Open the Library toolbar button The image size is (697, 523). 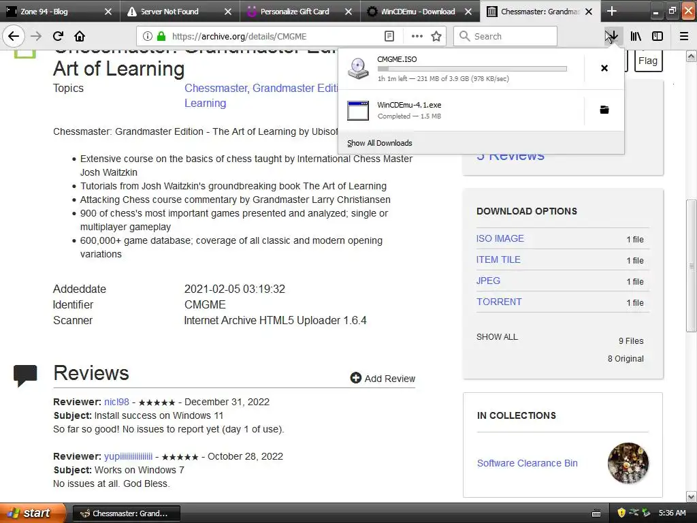pyautogui.click(x=636, y=36)
